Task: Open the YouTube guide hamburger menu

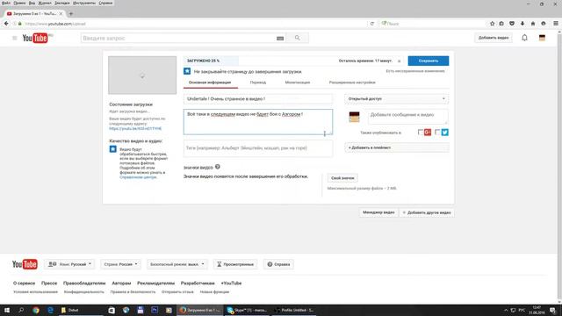Action: pyautogui.click(x=14, y=38)
